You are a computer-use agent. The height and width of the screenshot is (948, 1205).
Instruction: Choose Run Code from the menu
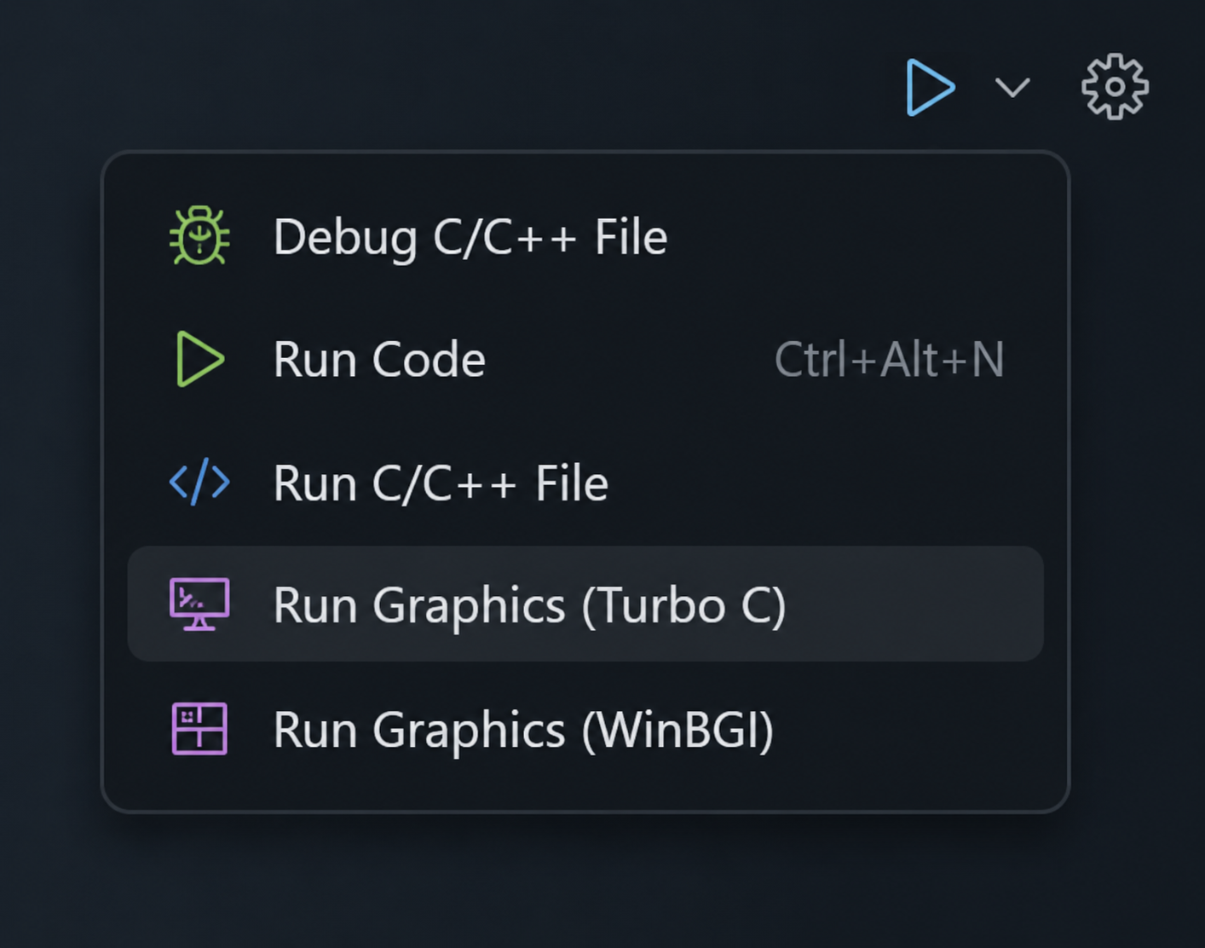585,359
